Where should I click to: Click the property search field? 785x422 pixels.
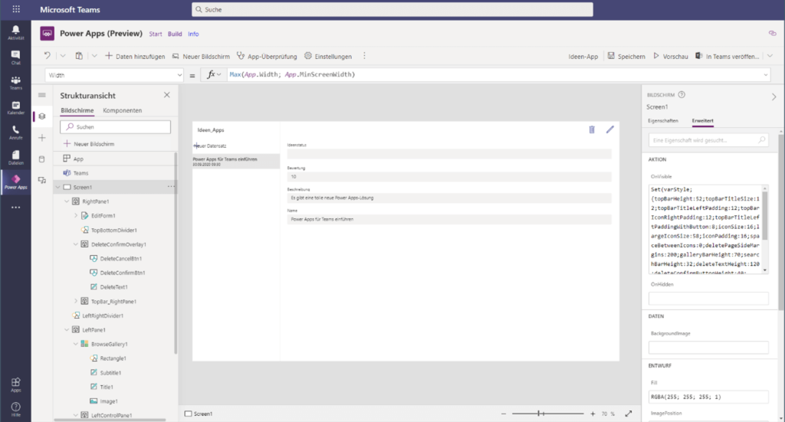pos(708,140)
